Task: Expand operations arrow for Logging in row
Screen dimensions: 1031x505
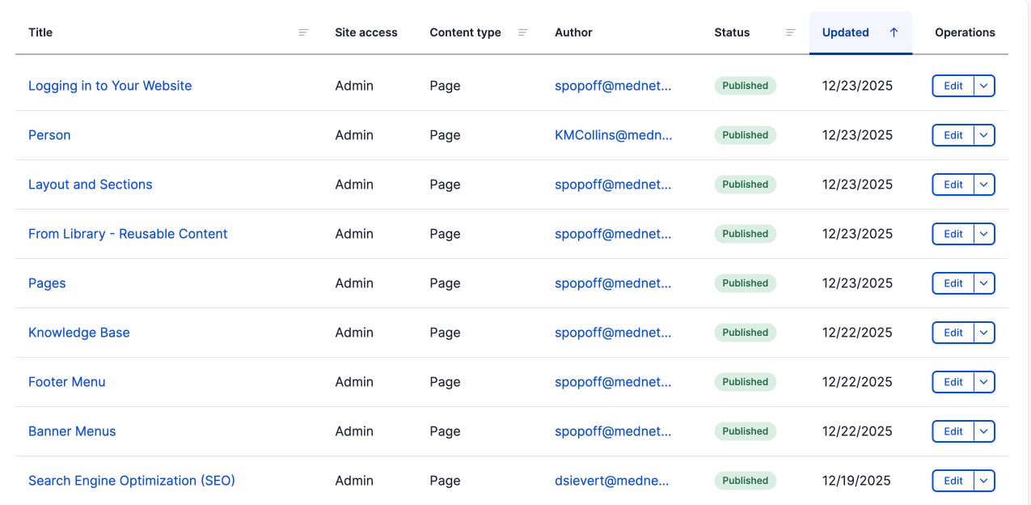Action: tap(983, 86)
